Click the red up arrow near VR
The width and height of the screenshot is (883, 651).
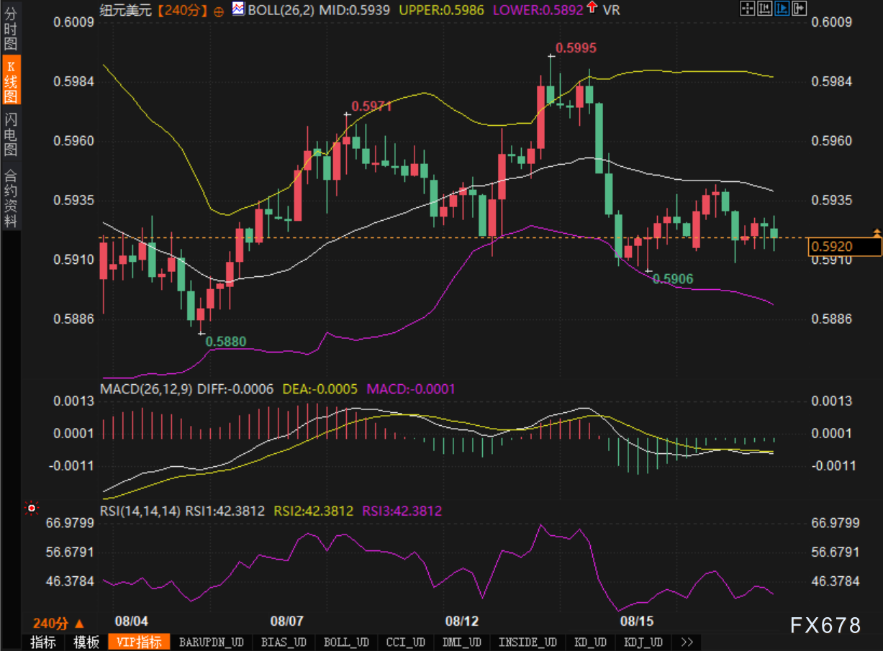(592, 9)
